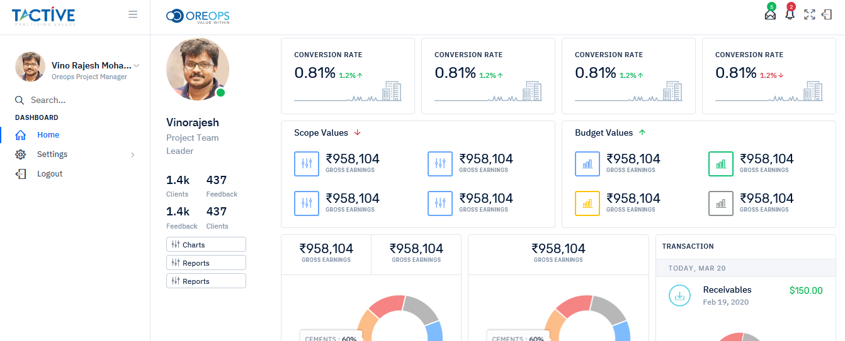This screenshot has width=845, height=341.
Task: Click the green bar-chart icon under Budget Values
Action: point(721,164)
